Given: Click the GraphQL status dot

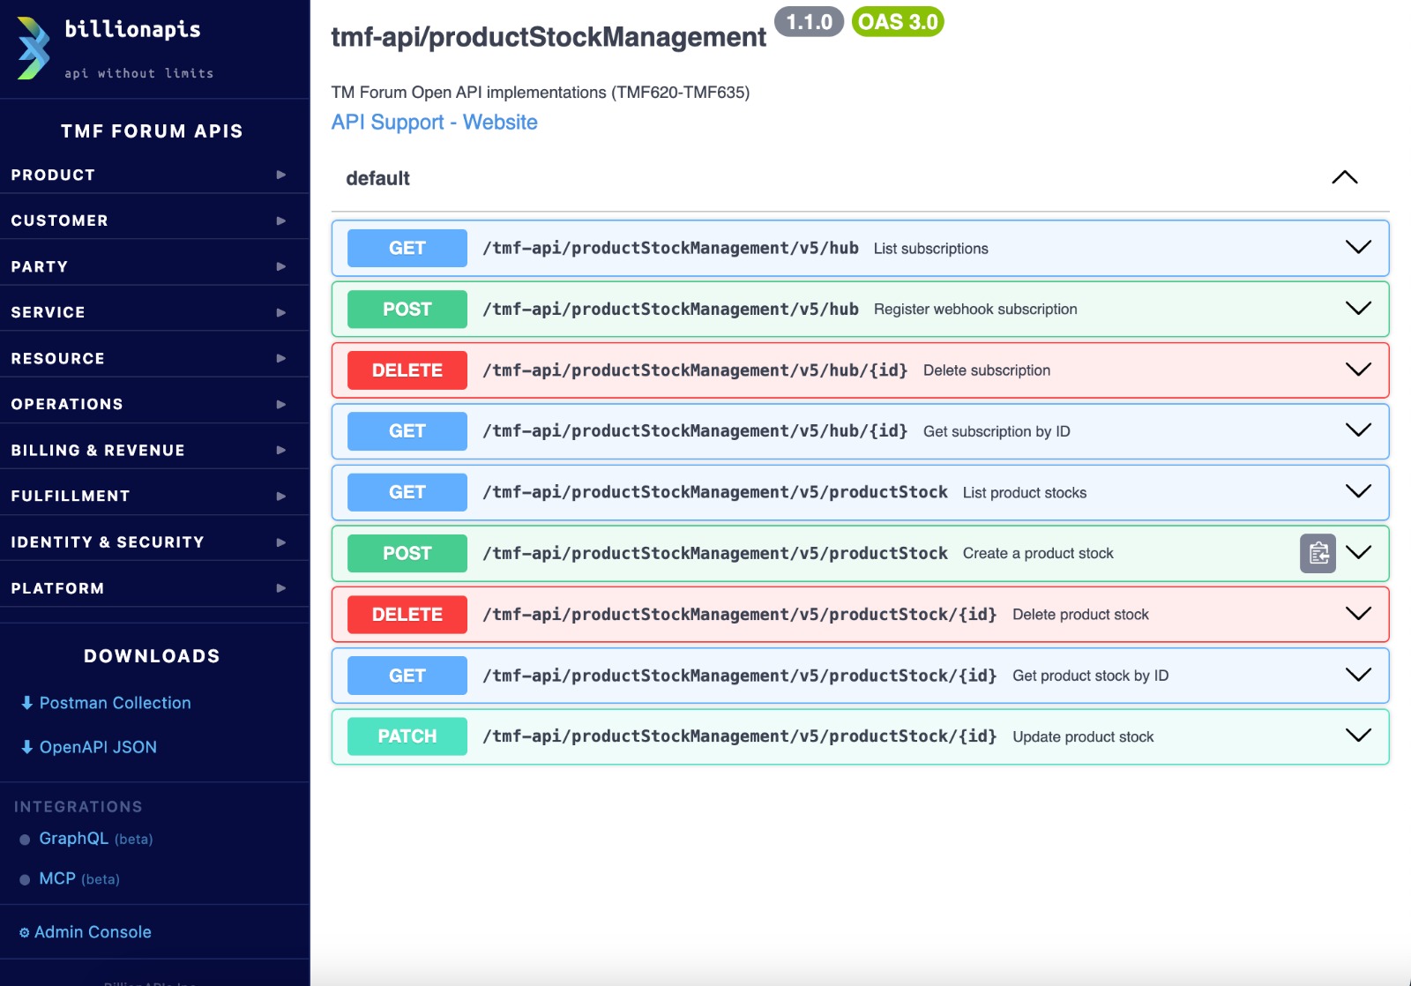Looking at the screenshot, I should point(25,840).
